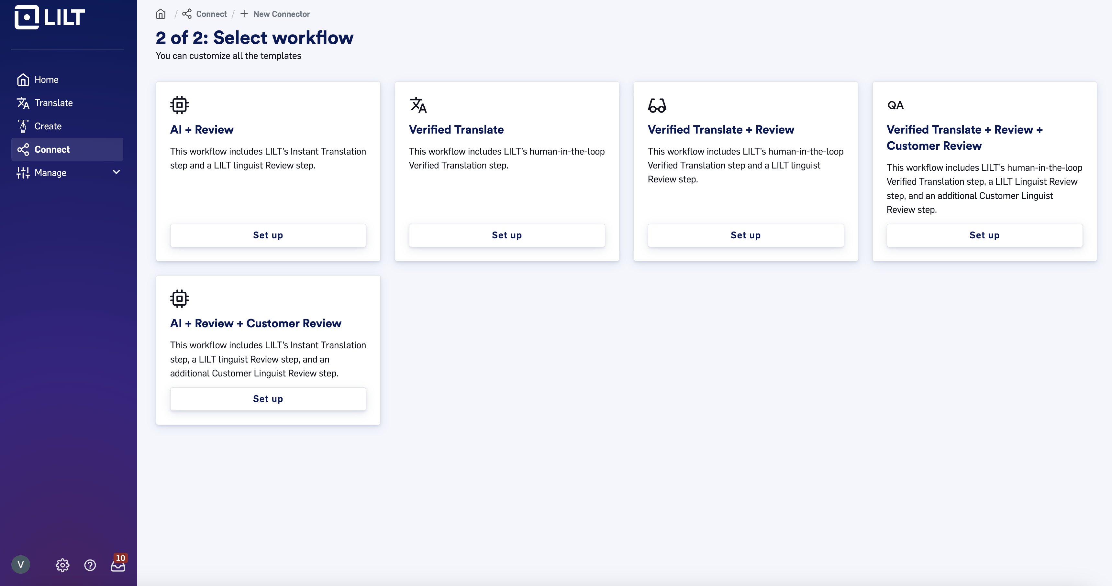
Task: Open Home in the sidebar
Action: click(x=67, y=80)
